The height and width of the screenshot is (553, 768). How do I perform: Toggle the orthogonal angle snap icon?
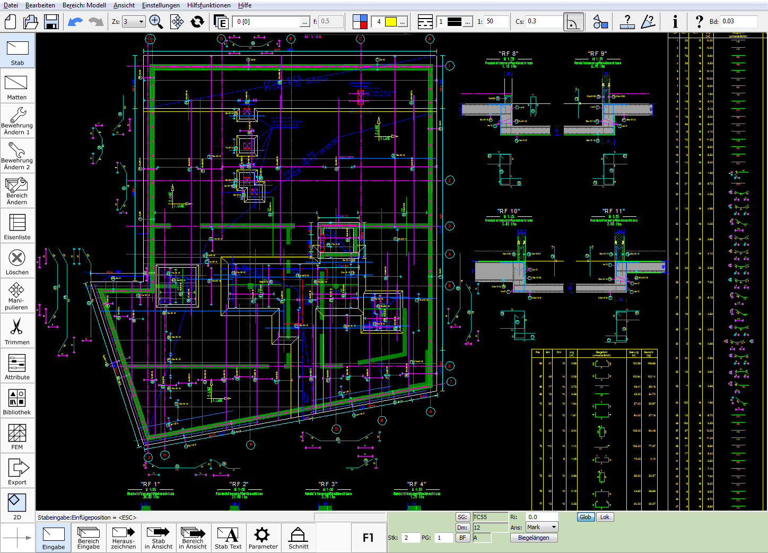(573, 22)
